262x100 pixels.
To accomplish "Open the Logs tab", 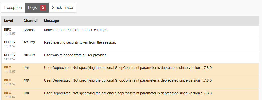I will click(37, 8).
